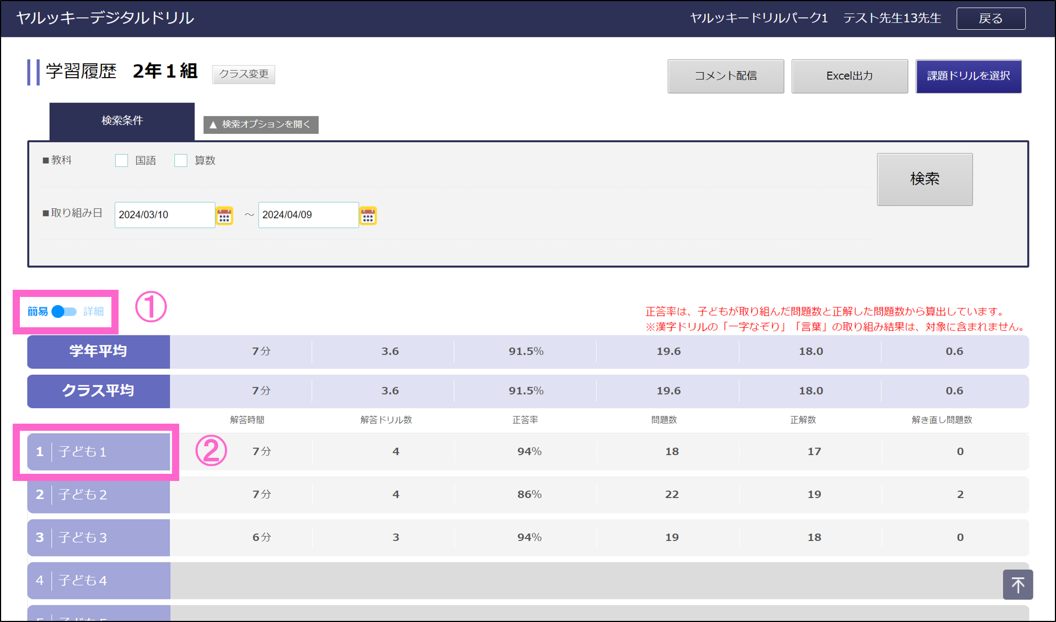Open student 子ども2 row
1056x622 pixels.
(x=99, y=495)
